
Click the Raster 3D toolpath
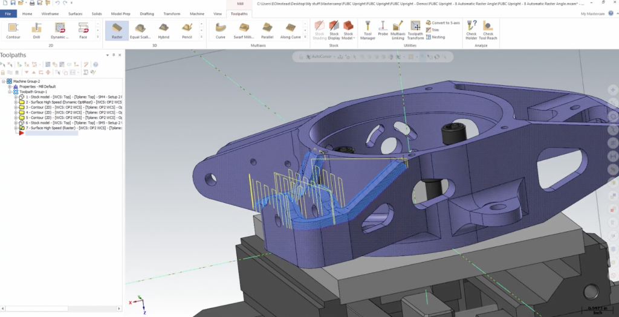pyautogui.click(x=117, y=31)
